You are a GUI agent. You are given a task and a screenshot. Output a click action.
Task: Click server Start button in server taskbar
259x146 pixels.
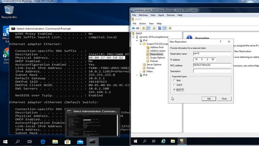tap(136, 141)
